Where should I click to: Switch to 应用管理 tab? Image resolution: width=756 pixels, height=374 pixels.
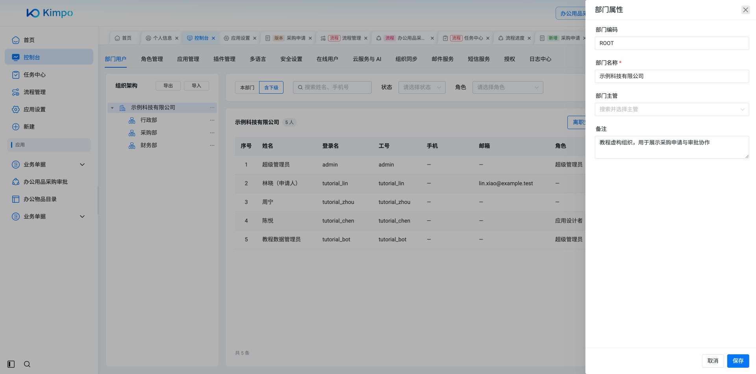pyautogui.click(x=188, y=59)
